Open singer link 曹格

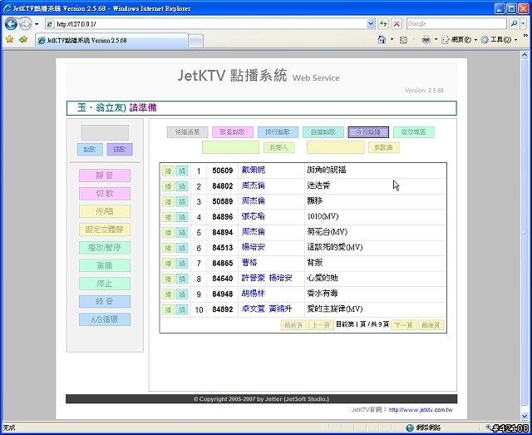tap(249, 263)
